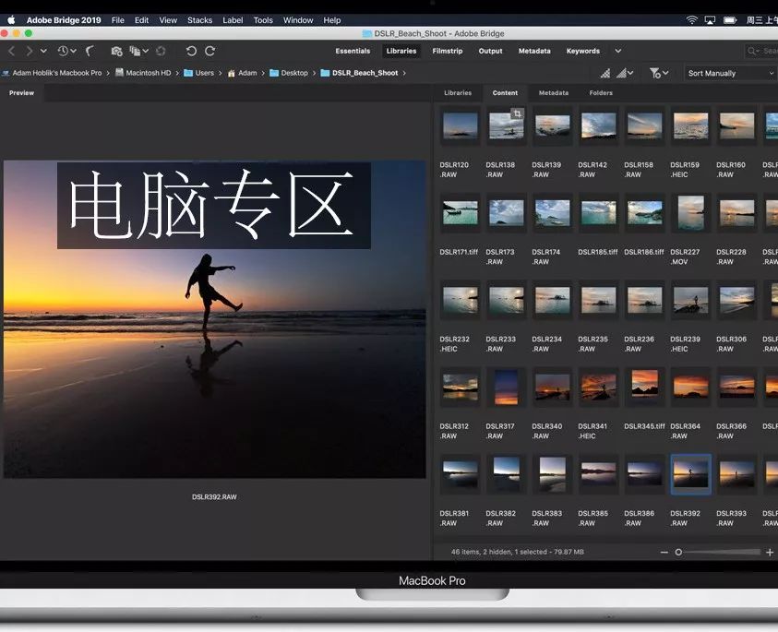The width and height of the screenshot is (778, 632).
Task: Rotate image 90° counterclockwise
Action: tap(191, 51)
